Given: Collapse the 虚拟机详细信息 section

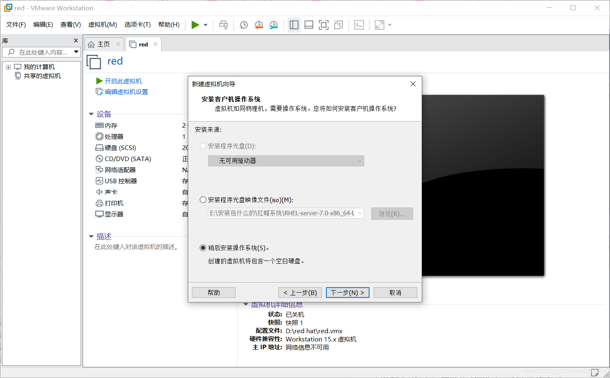Looking at the screenshot, I should [246, 305].
